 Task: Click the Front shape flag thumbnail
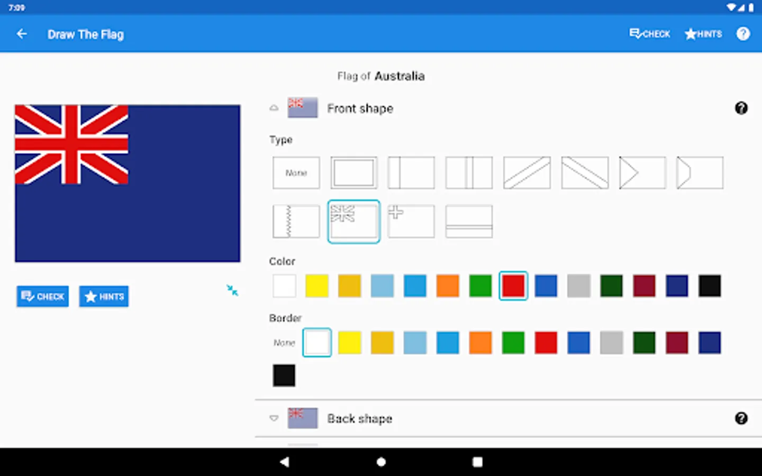pyautogui.click(x=303, y=108)
